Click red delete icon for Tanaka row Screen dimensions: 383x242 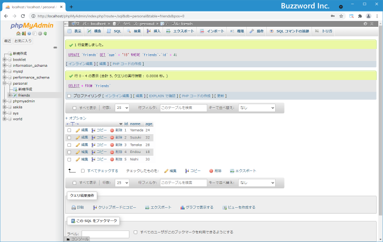[x=112, y=145]
